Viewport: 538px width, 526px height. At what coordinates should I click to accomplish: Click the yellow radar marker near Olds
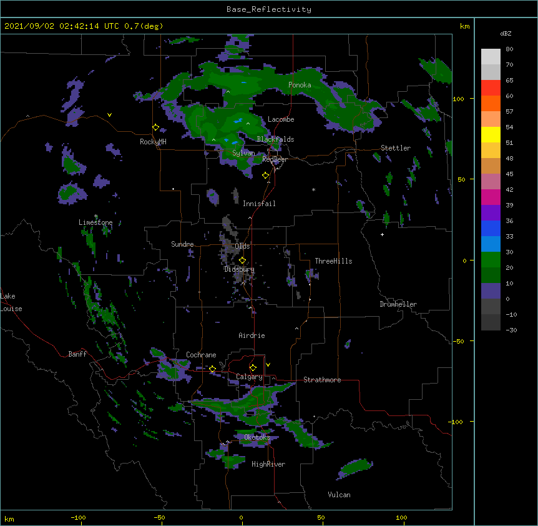(x=242, y=261)
